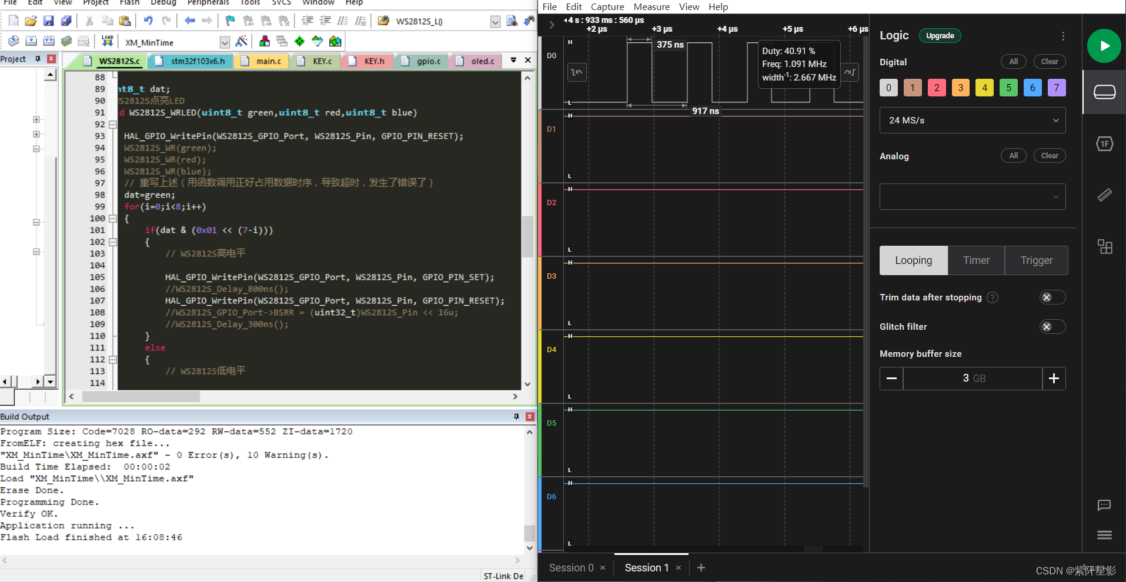Enable the Glitch filter switch
The width and height of the screenshot is (1126, 582).
pyautogui.click(x=1052, y=327)
